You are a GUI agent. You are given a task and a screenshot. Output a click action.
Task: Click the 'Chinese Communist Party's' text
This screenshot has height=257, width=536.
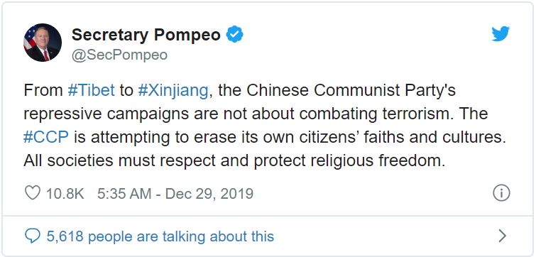[351, 91]
